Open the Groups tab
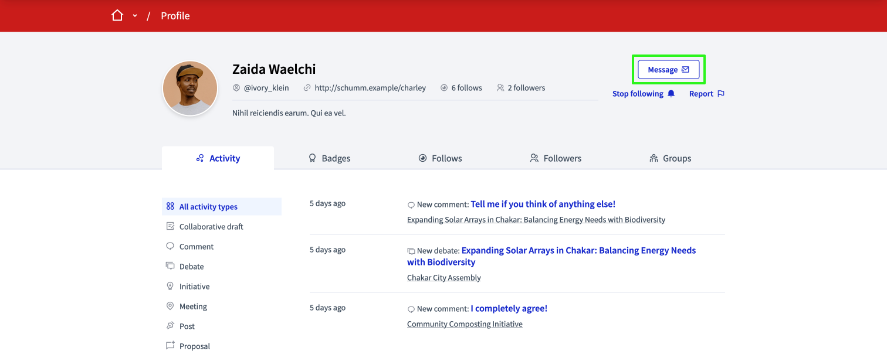 tap(670, 158)
